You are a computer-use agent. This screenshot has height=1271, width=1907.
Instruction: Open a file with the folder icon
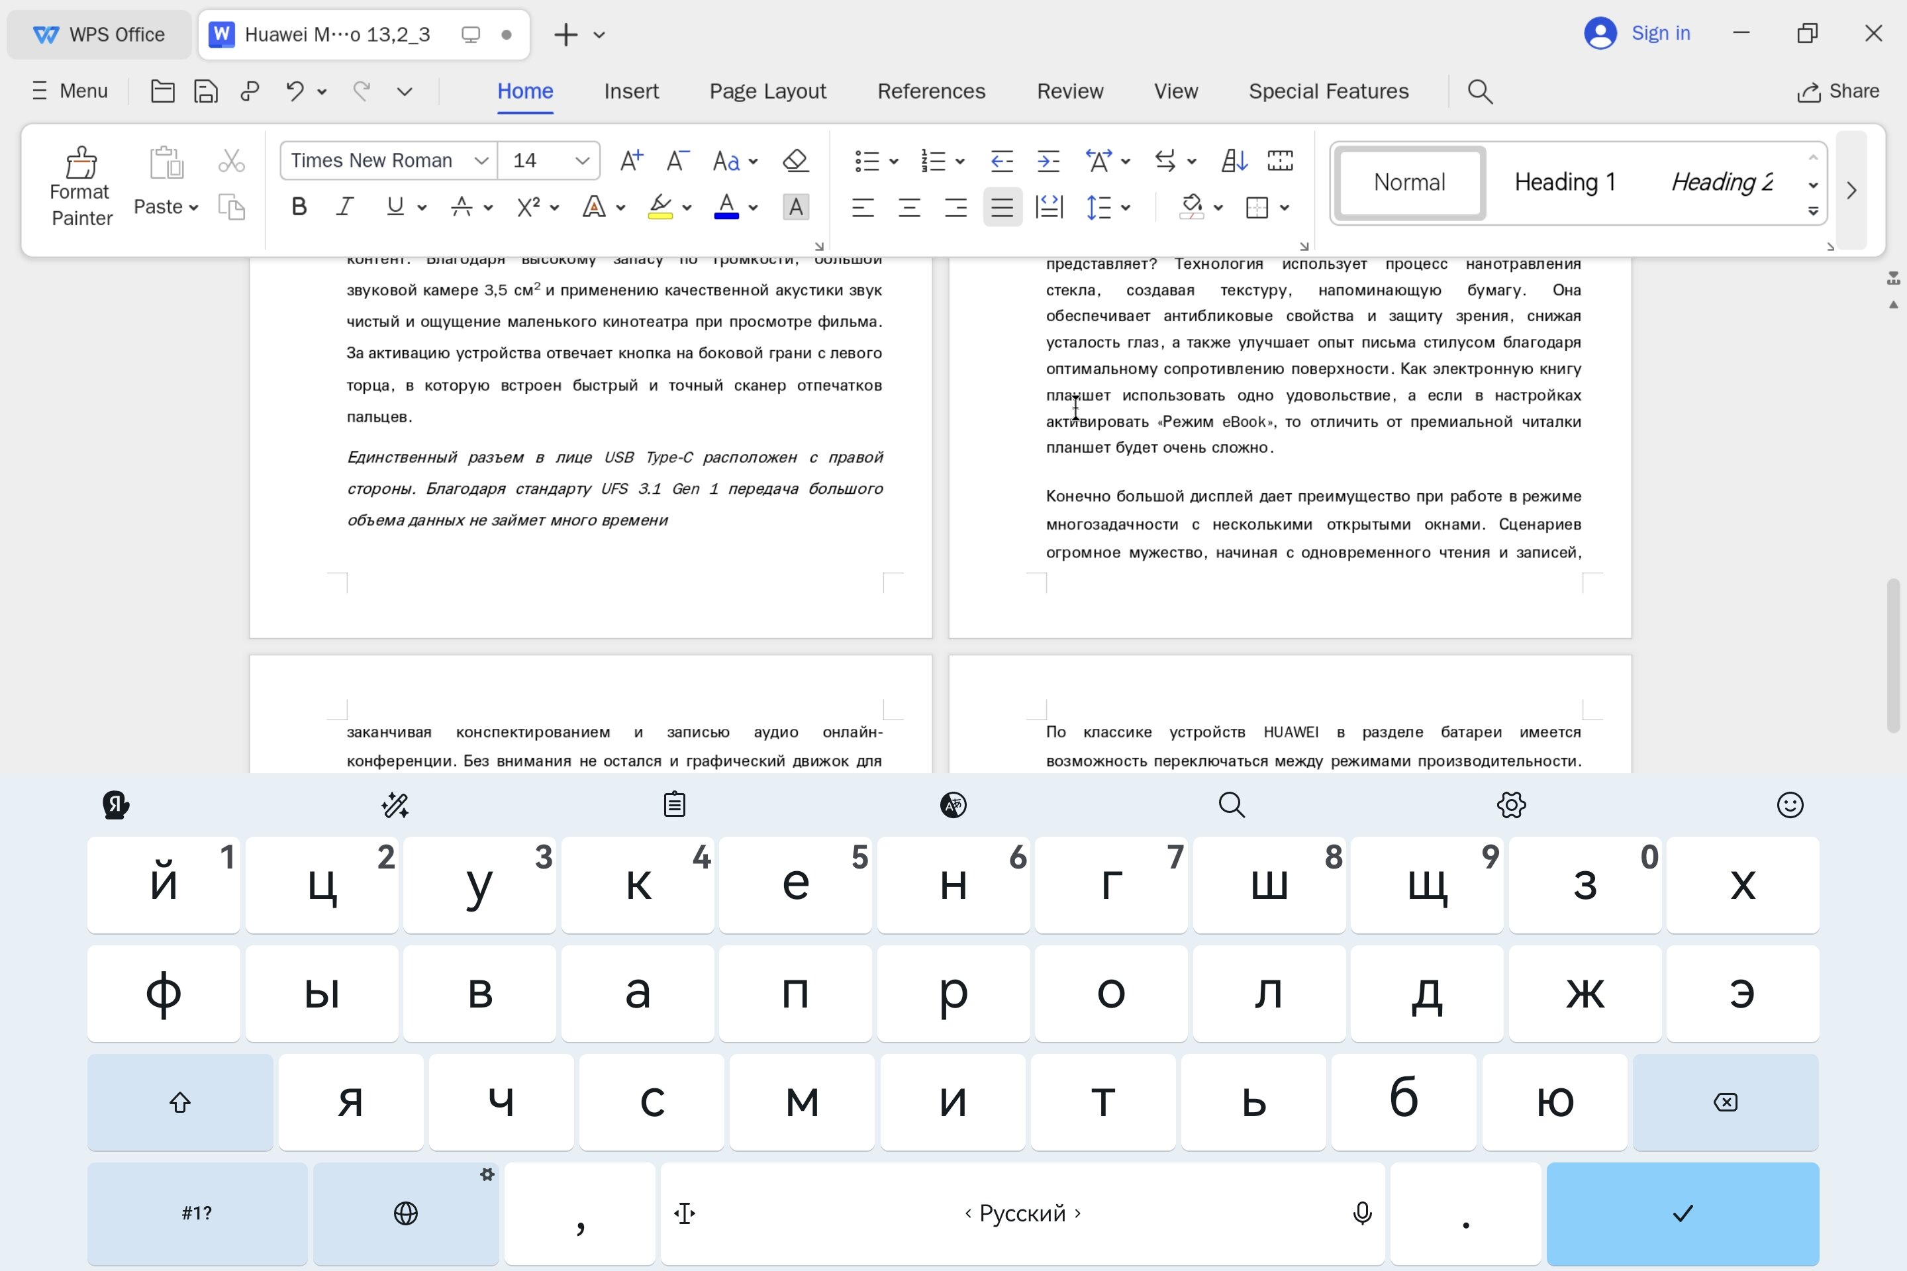[162, 91]
